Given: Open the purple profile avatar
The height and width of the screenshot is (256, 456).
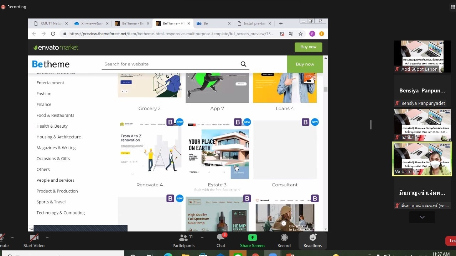Looking at the screenshot, I should pos(312,34).
